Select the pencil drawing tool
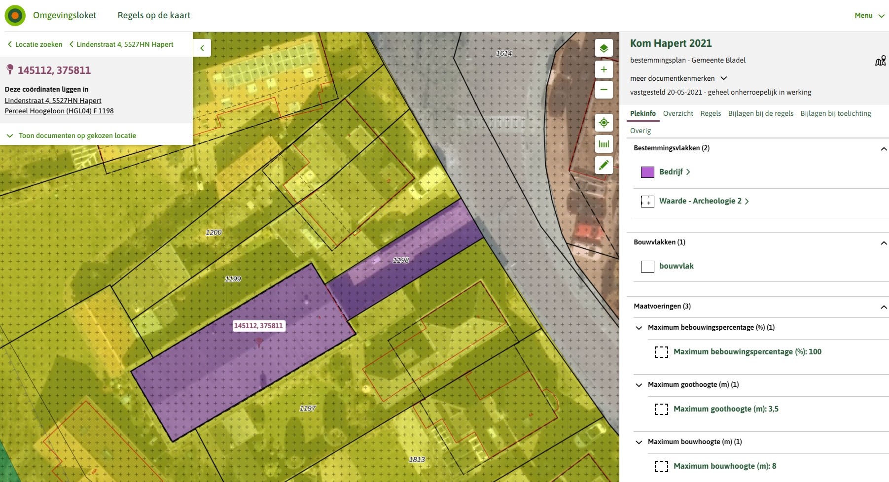Image resolution: width=889 pixels, height=482 pixels. (x=604, y=165)
